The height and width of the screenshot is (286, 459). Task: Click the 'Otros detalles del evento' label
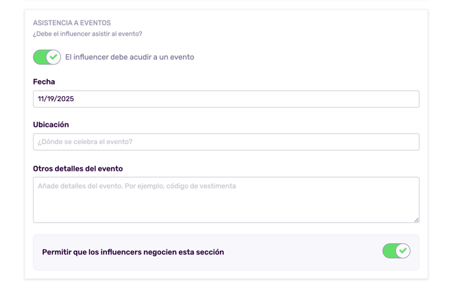click(x=77, y=169)
